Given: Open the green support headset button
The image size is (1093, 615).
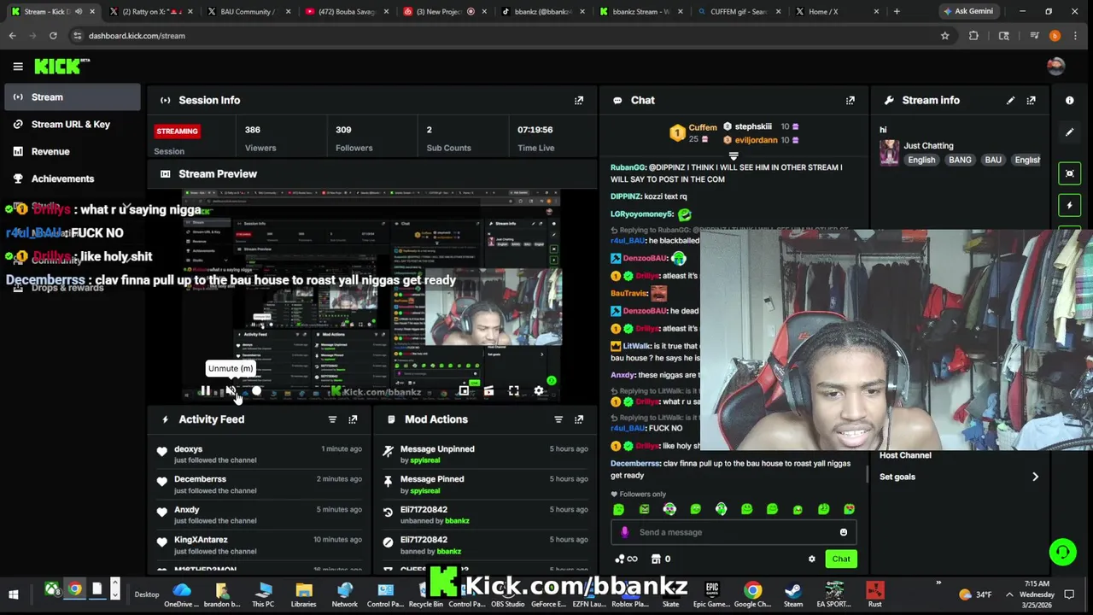Looking at the screenshot, I should click(x=1062, y=553).
